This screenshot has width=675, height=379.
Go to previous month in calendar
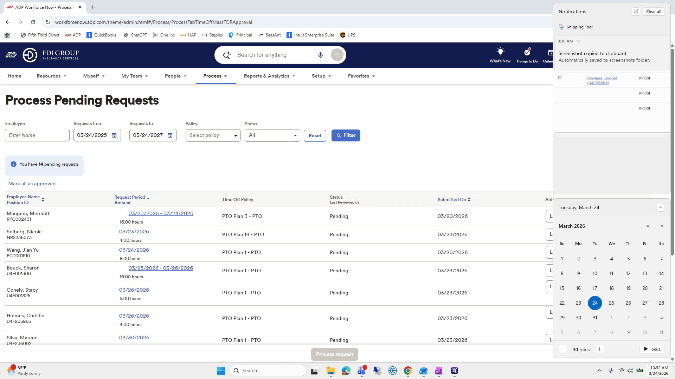pos(648,226)
